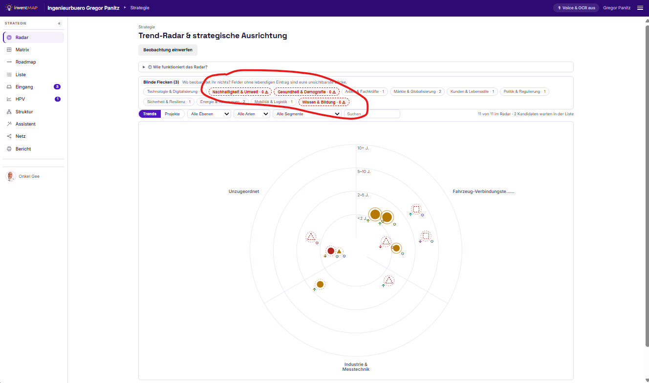Viewport: 649px width, 383px height.
Task: Open the Netz share icon
Action: (9, 136)
